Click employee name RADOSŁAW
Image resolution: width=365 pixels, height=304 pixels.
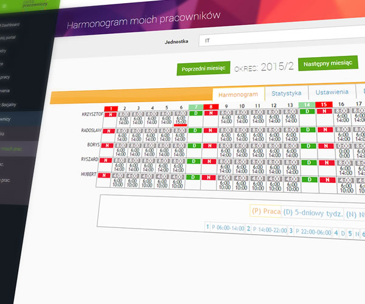[91, 130]
